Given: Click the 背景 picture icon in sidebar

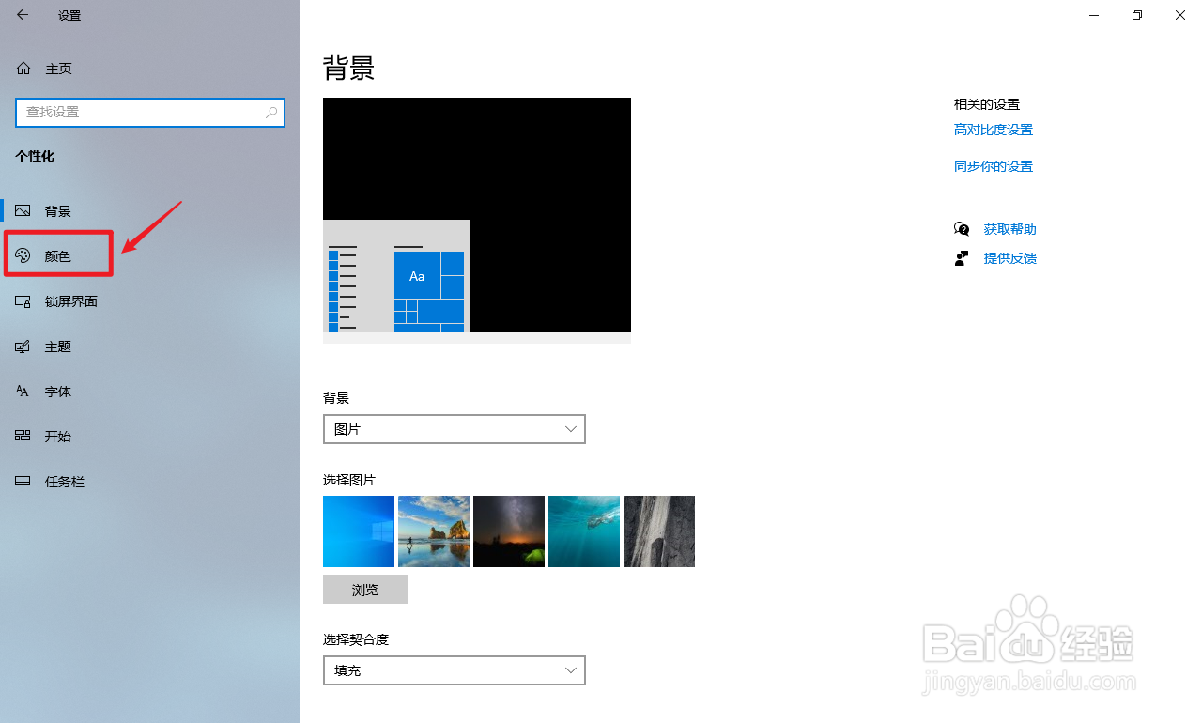Looking at the screenshot, I should tap(23, 211).
